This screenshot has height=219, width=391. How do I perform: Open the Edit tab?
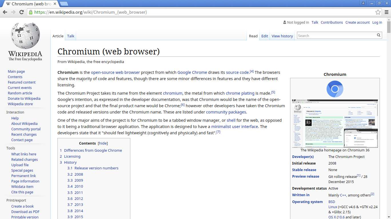pyautogui.click(x=265, y=36)
